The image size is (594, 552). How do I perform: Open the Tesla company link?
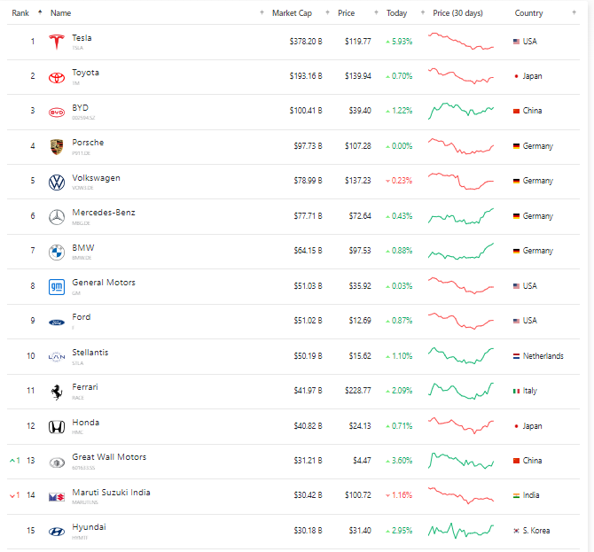click(x=82, y=38)
